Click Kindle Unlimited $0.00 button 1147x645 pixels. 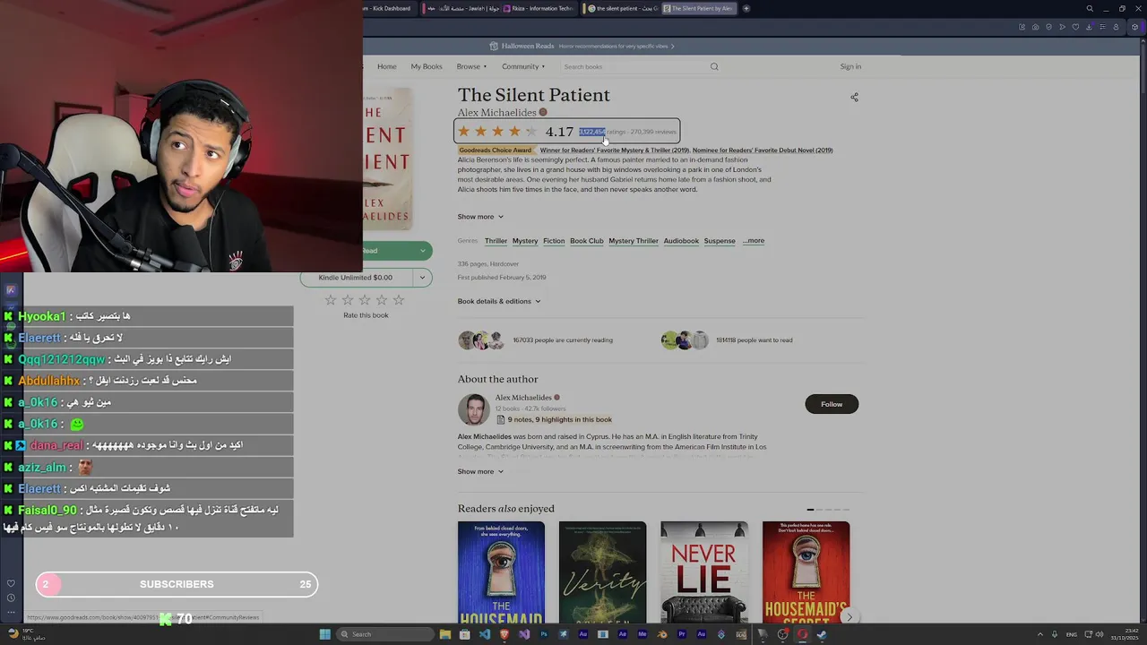click(x=356, y=278)
